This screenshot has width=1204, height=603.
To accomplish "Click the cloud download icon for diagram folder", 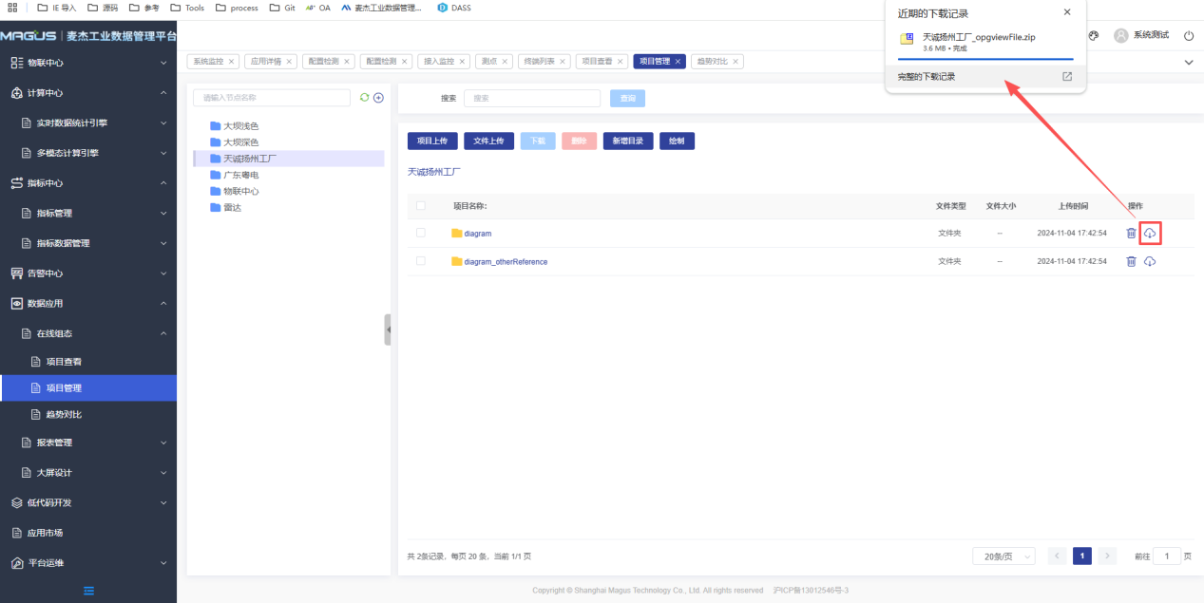I will pyautogui.click(x=1150, y=234).
